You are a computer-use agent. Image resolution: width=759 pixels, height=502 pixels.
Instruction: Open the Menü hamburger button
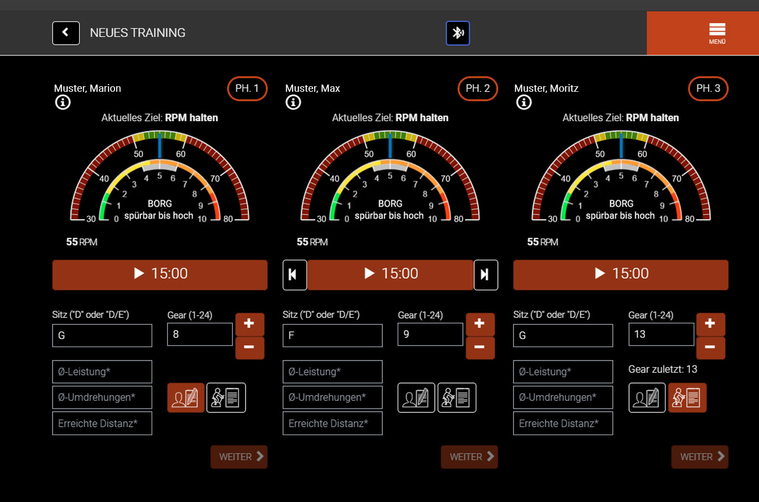pyautogui.click(x=717, y=33)
